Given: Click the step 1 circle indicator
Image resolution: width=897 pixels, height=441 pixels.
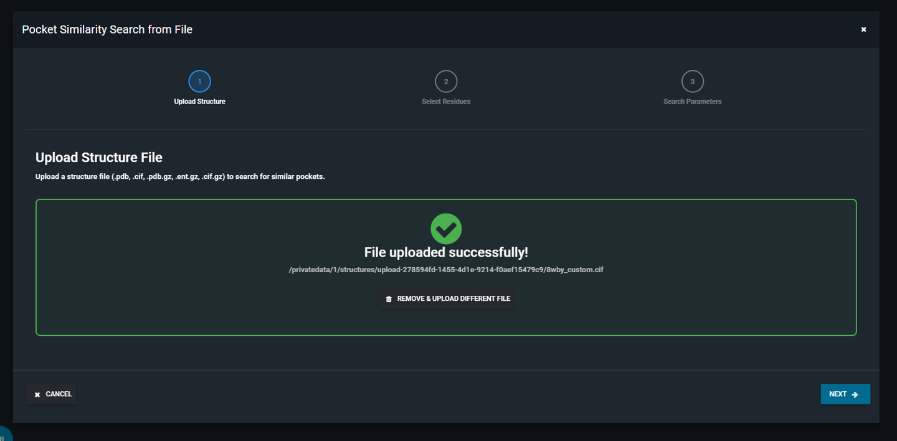Looking at the screenshot, I should [x=199, y=82].
